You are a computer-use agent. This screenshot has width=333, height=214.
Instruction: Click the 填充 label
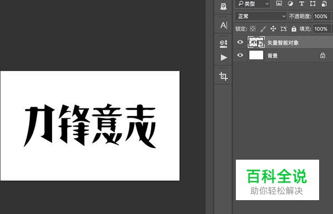click(305, 29)
